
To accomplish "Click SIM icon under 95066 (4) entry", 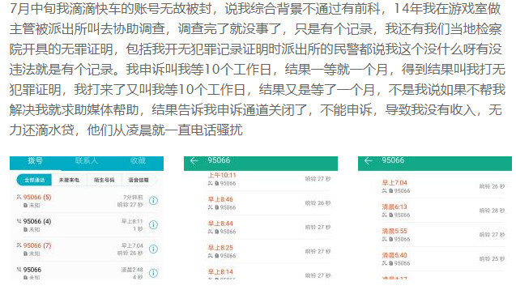I will click(26, 229).
